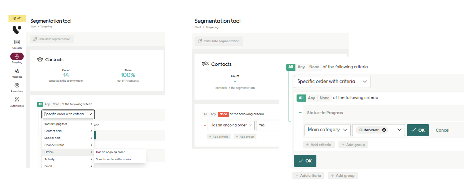Remove the Outerwear tag with its x icon
471x192 pixels.
click(x=384, y=130)
